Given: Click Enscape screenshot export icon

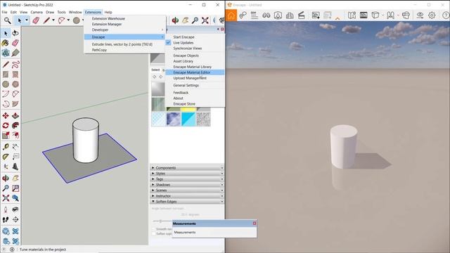Looking at the screenshot, I should pos(316,15).
